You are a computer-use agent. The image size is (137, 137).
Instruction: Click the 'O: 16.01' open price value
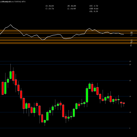click(x=50, y=6)
